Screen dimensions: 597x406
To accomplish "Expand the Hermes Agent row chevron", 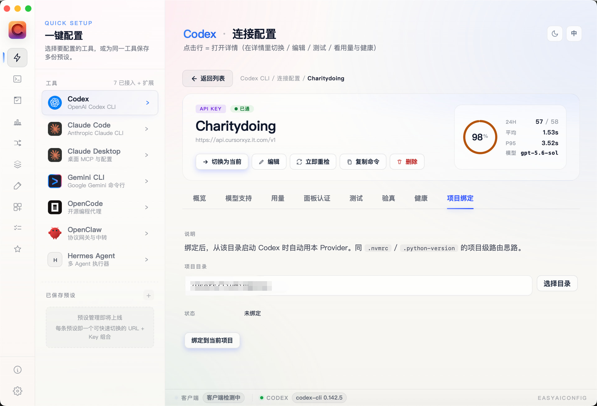I will click(147, 259).
